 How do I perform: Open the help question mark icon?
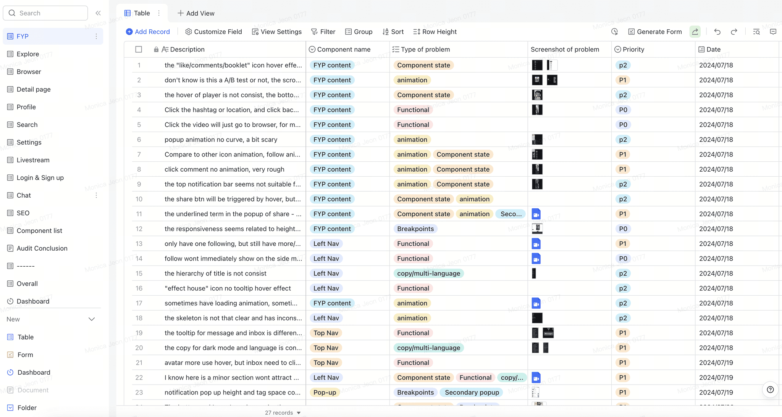point(770,390)
